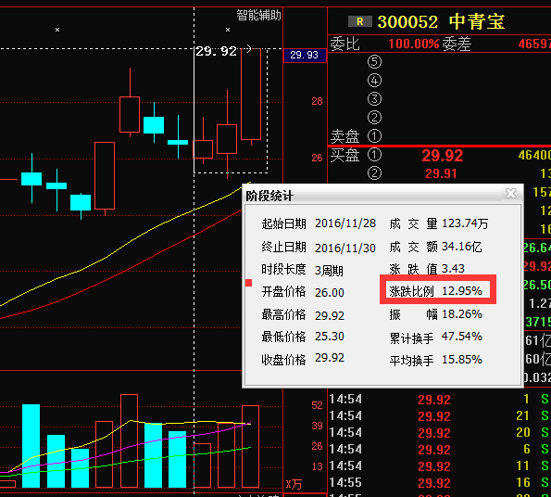Viewport: 551px width, 497px height.
Task: Open the 智能辅助 label on the chart
Action: coord(258,15)
